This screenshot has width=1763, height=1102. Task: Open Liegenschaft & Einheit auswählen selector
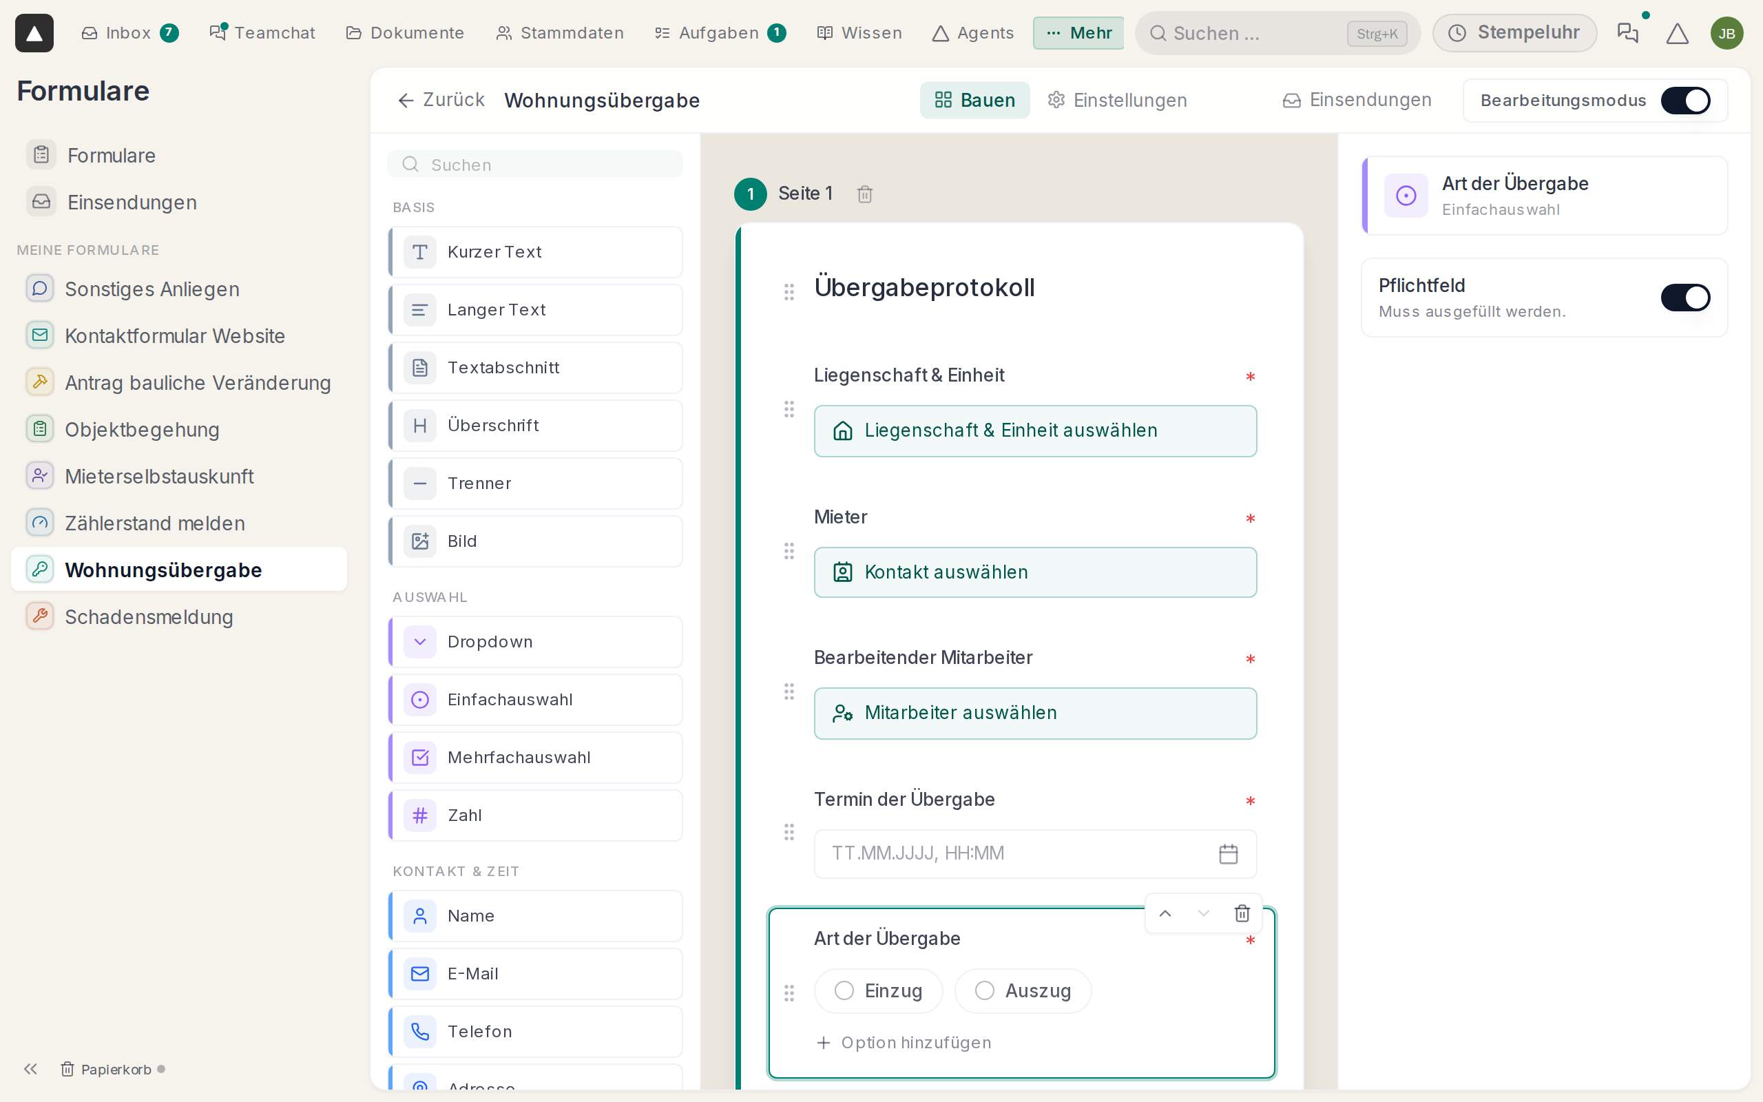(x=1034, y=430)
